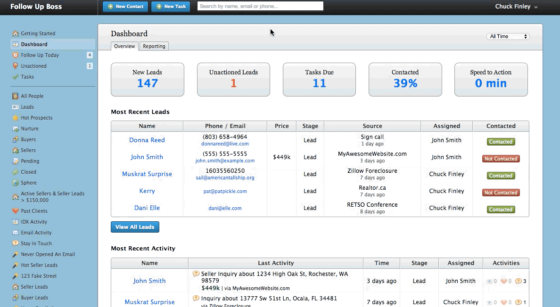The width and height of the screenshot is (560, 307).
Task: Click the Closed icon in sidebar
Action: pyautogui.click(x=16, y=172)
